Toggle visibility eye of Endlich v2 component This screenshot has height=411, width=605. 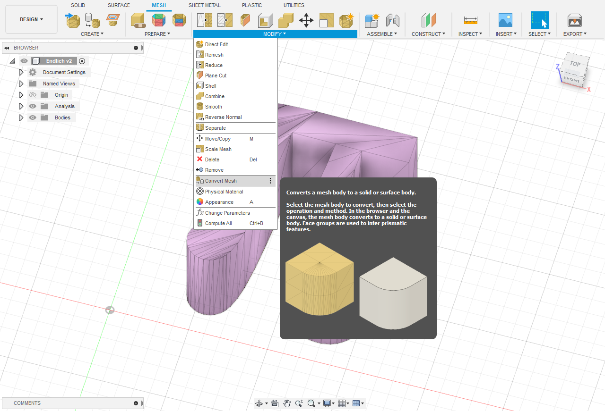click(x=24, y=61)
